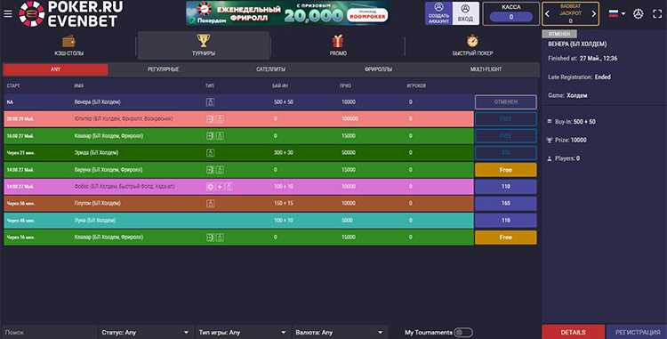Toggle the My Tournaments switch
This screenshot has height=339, width=667.
(x=462, y=332)
